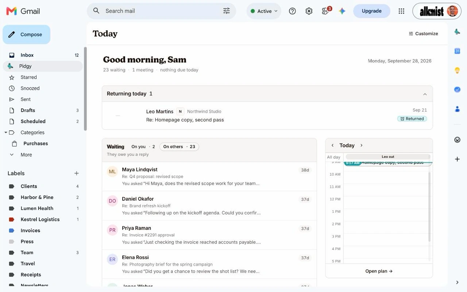Follow the Open plan link
467x292 pixels.
point(379,271)
